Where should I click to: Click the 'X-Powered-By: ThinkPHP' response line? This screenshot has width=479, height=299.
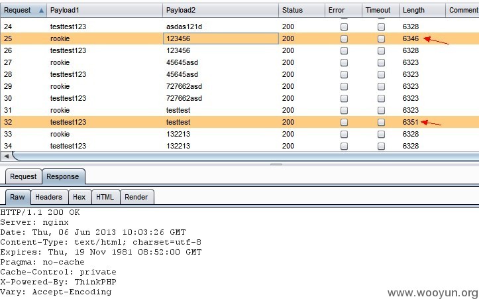(x=58, y=282)
